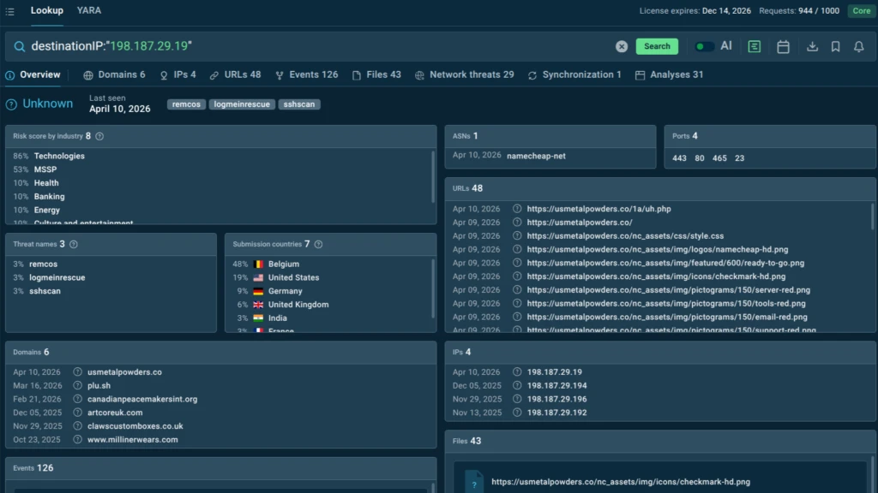Click the download results icon
Viewport: 878px width, 493px height.
812,46
